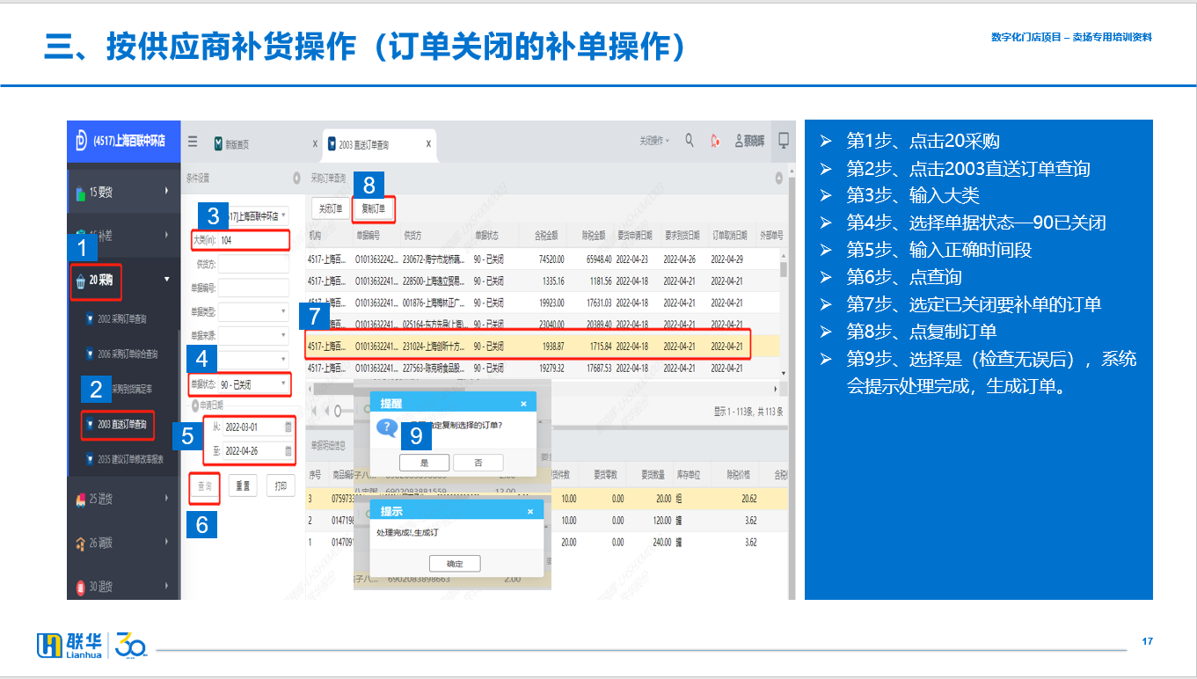Collapse the 条件设置 panel via its round icon
The height and width of the screenshot is (679, 1197).
pos(296,178)
